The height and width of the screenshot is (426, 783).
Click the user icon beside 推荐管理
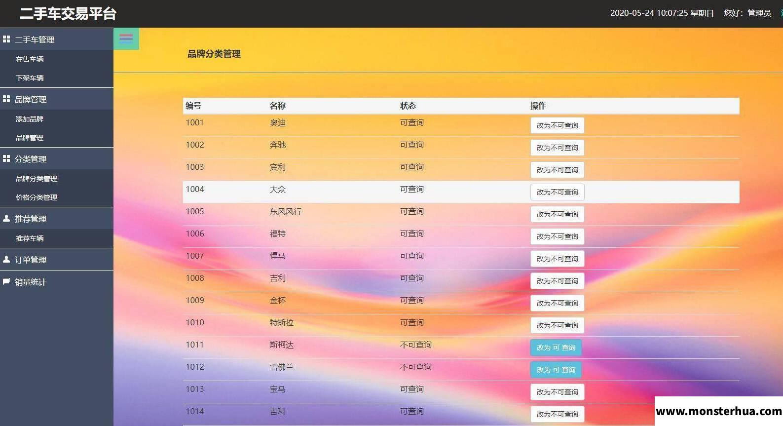[6, 218]
